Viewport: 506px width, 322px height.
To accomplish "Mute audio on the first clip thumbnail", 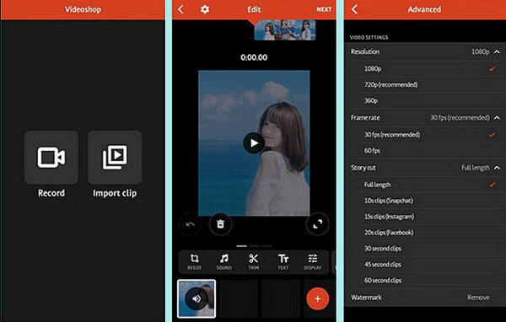I will pyautogui.click(x=196, y=298).
